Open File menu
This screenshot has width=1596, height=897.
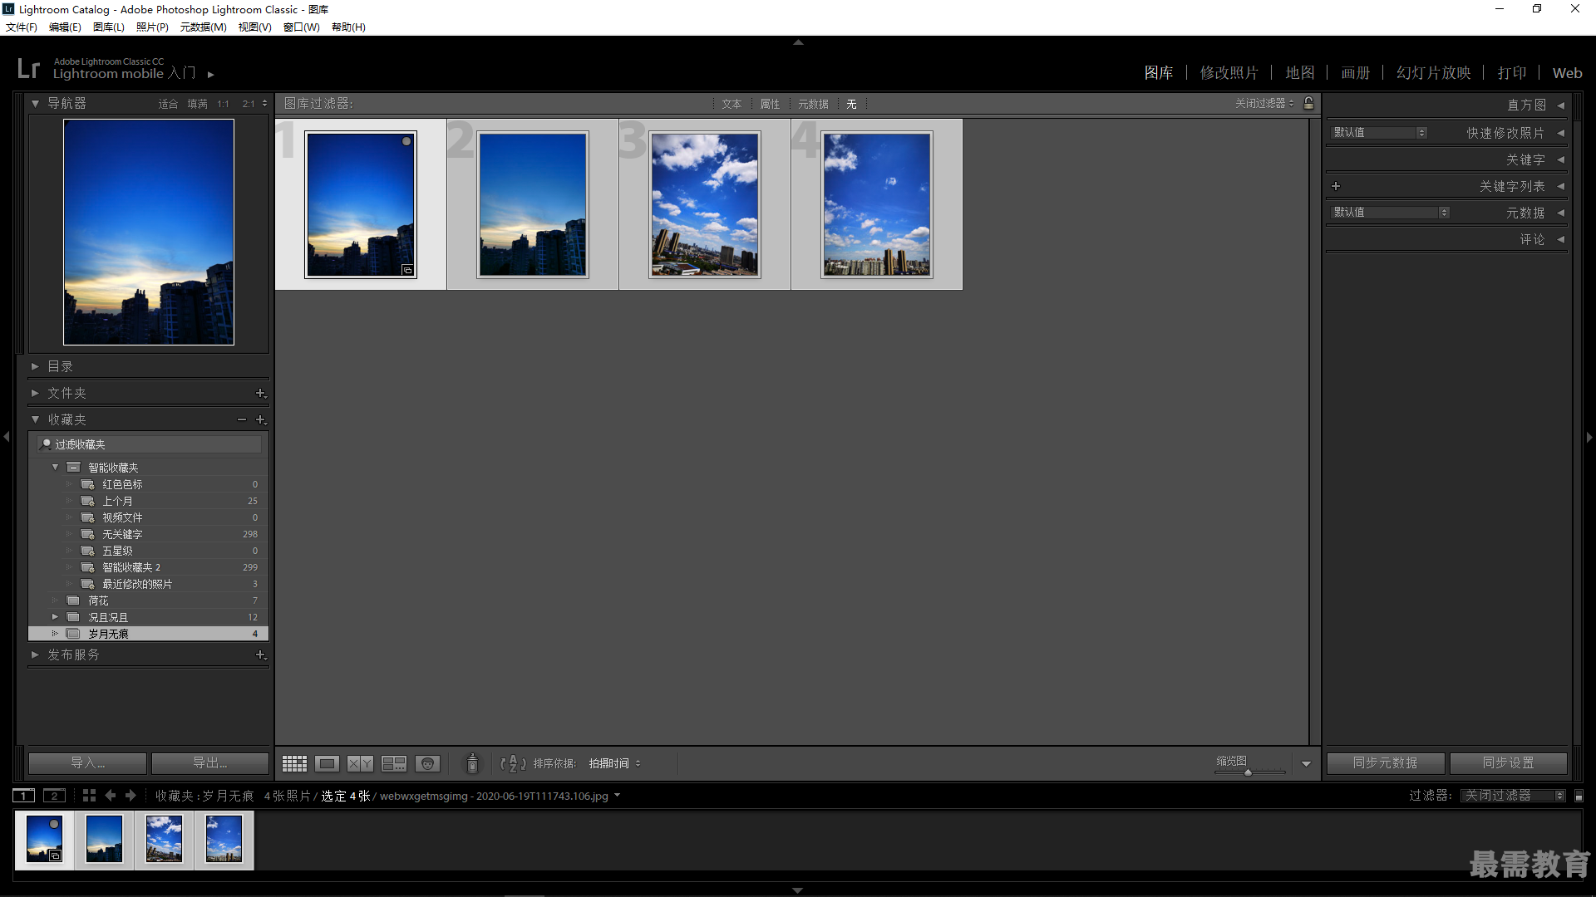(x=22, y=27)
